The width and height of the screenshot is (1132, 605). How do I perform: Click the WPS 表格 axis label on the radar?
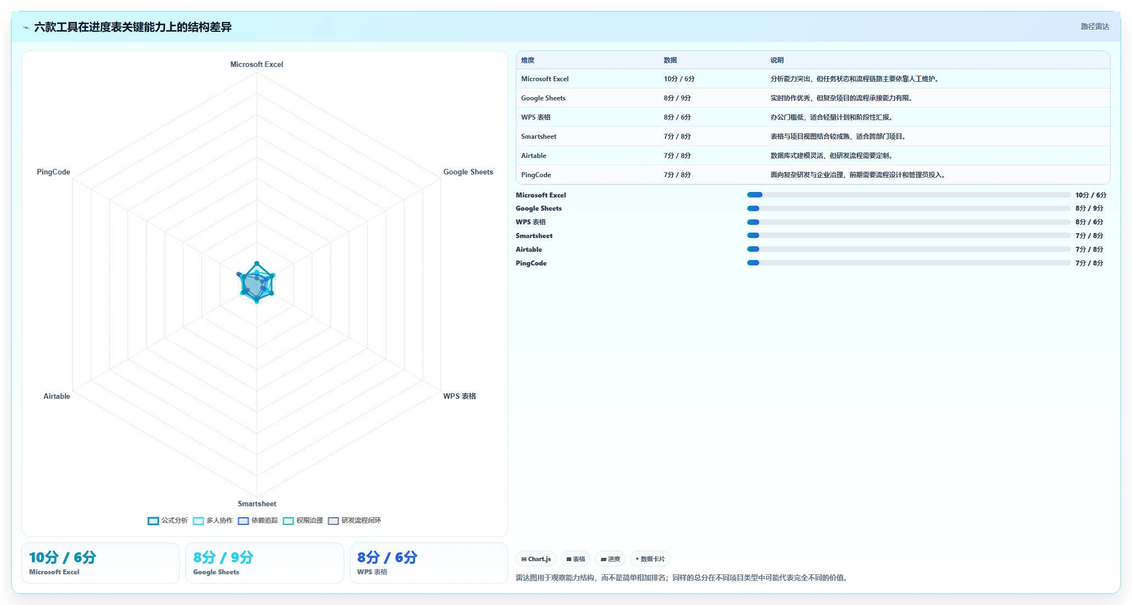point(459,396)
